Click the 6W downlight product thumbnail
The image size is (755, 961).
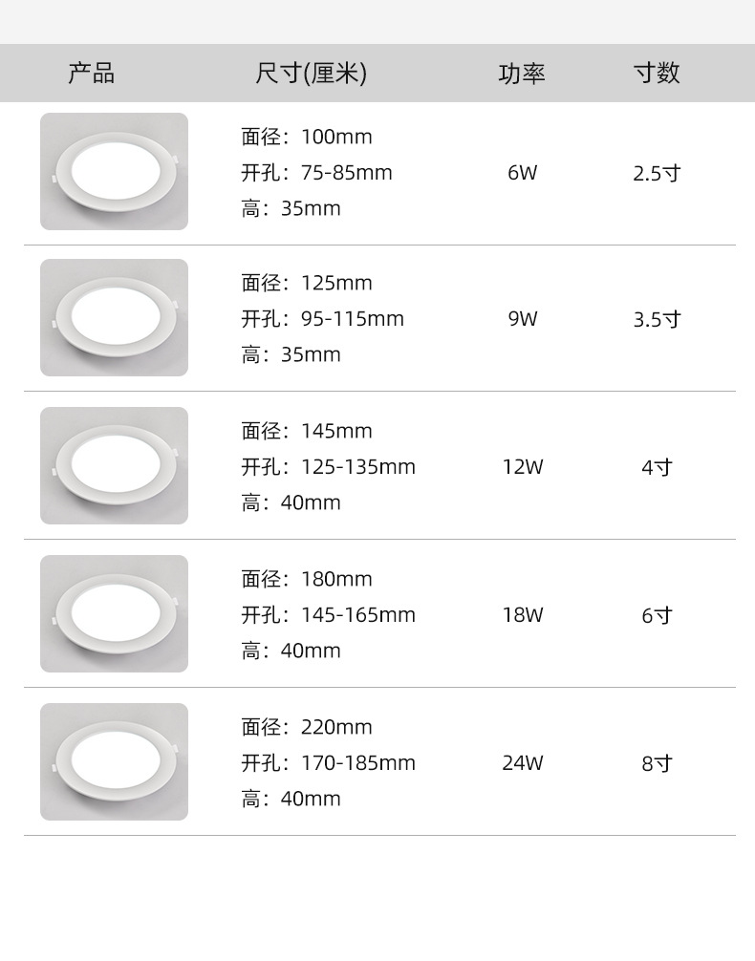114,172
